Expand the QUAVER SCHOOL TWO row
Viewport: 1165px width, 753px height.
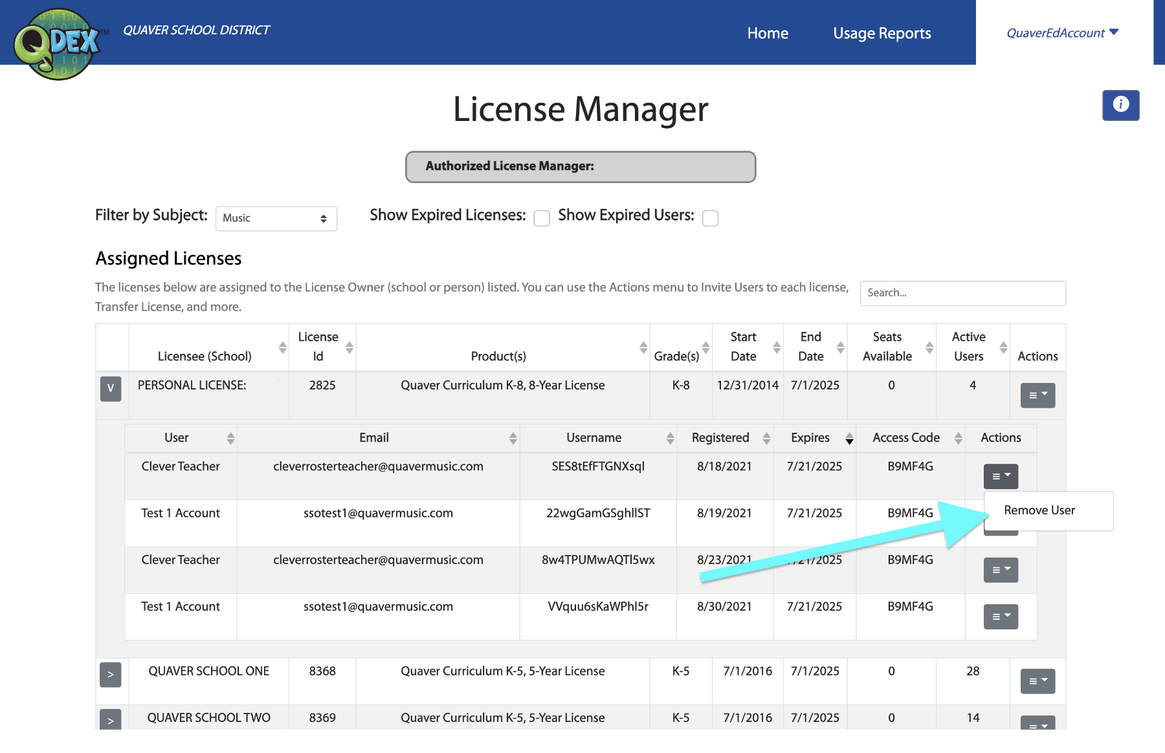pyautogui.click(x=111, y=719)
